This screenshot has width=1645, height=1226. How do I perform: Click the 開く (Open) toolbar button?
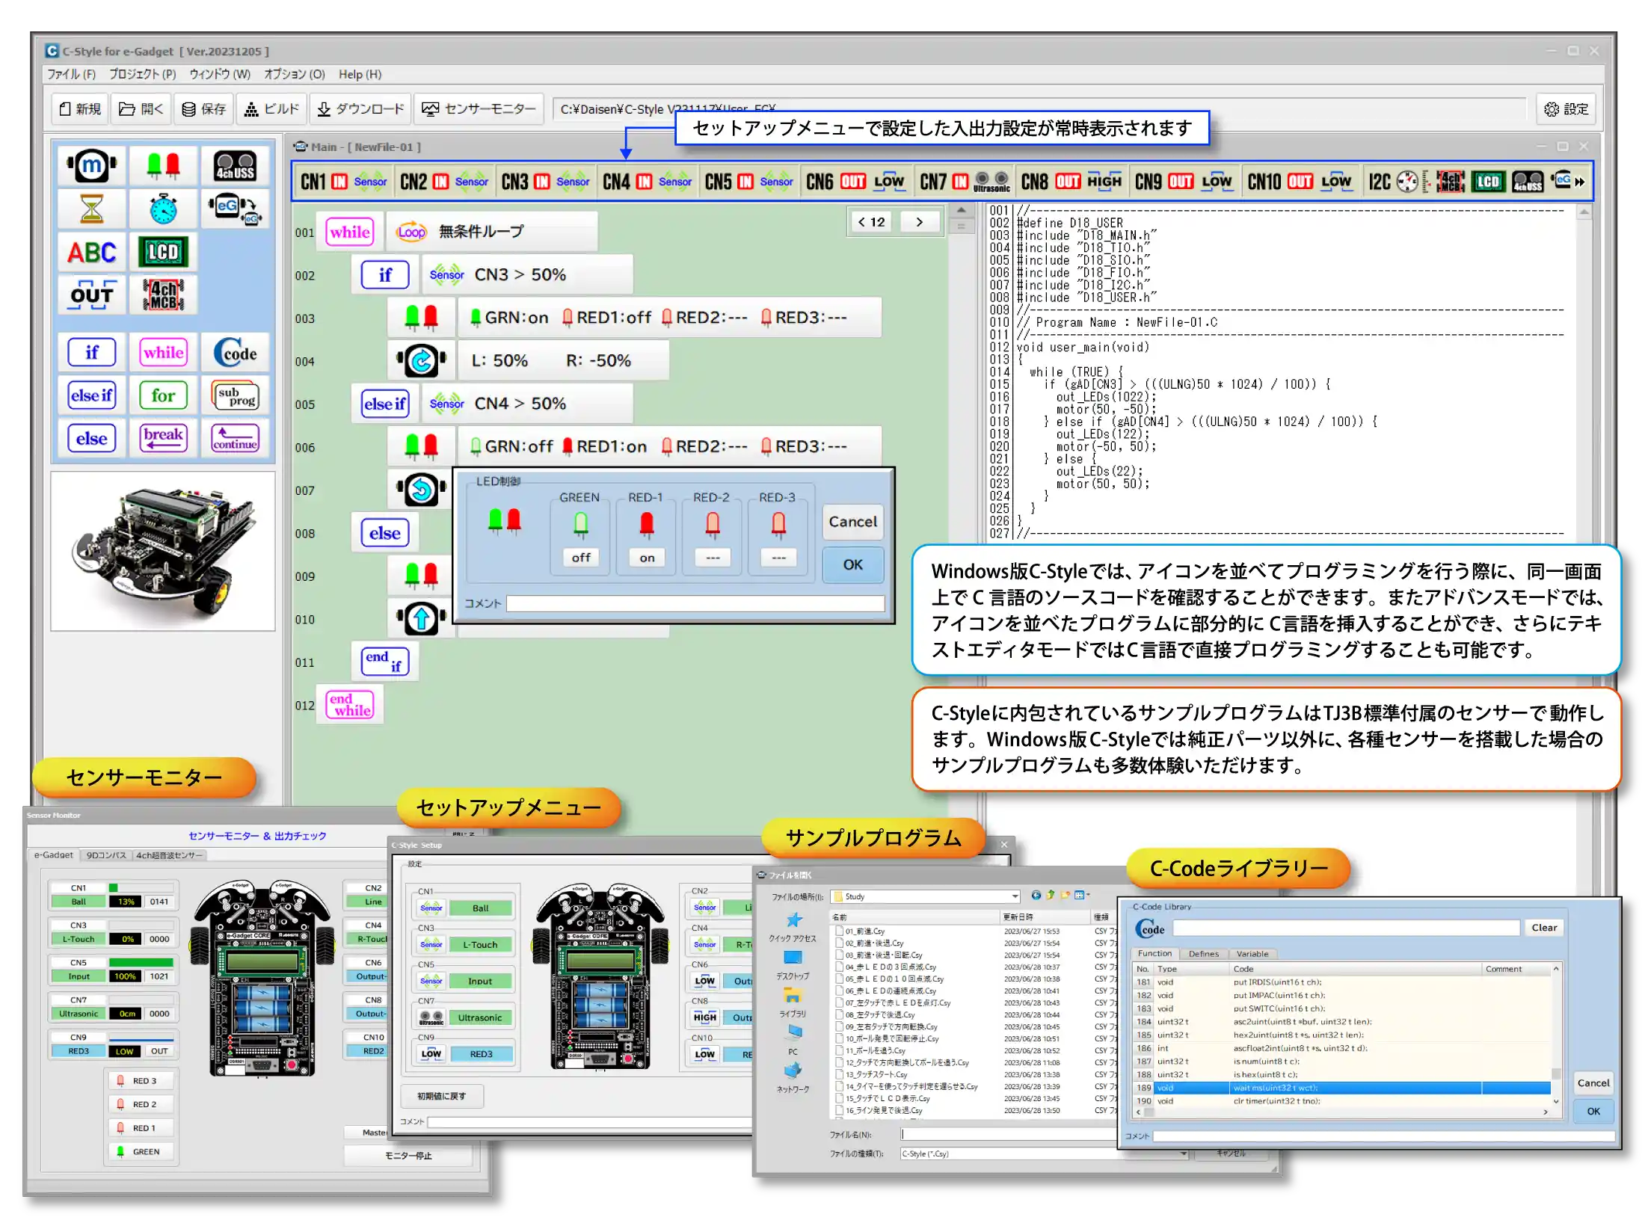(141, 109)
